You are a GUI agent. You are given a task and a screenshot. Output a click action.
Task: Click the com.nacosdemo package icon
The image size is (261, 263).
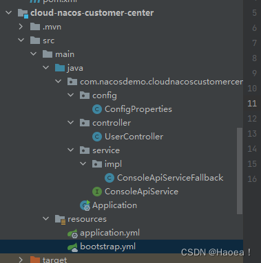(x=72, y=82)
